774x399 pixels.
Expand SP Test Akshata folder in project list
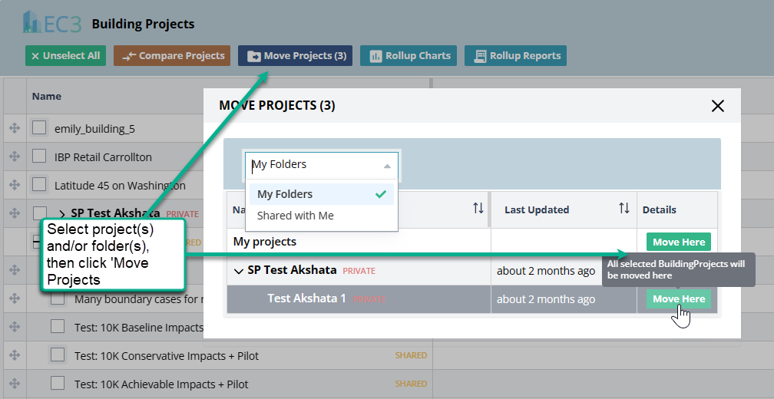tap(62, 213)
